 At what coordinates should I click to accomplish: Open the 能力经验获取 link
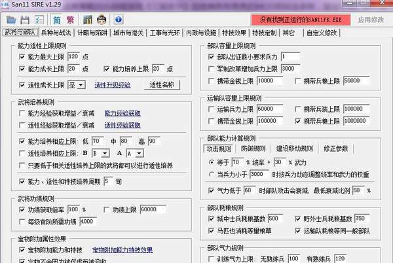[x=122, y=113]
